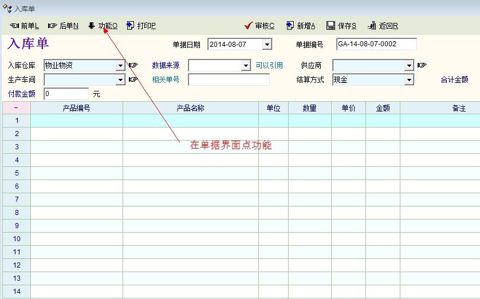Expand the 结算方式 payment method dropdown
This screenshot has height=299, width=480.
coord(409,79)
